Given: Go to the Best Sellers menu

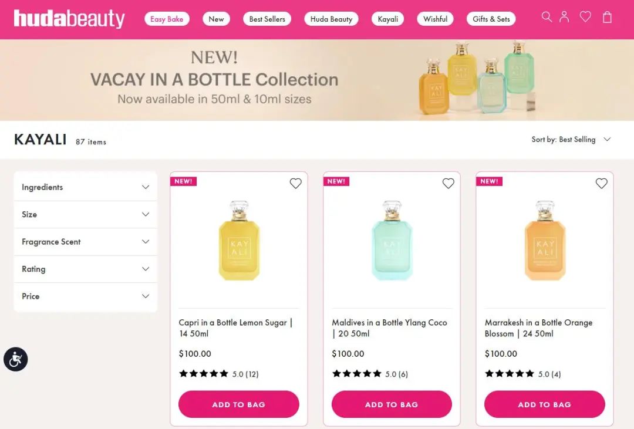Looking at the screenshot, I should (x=267, y=19).
